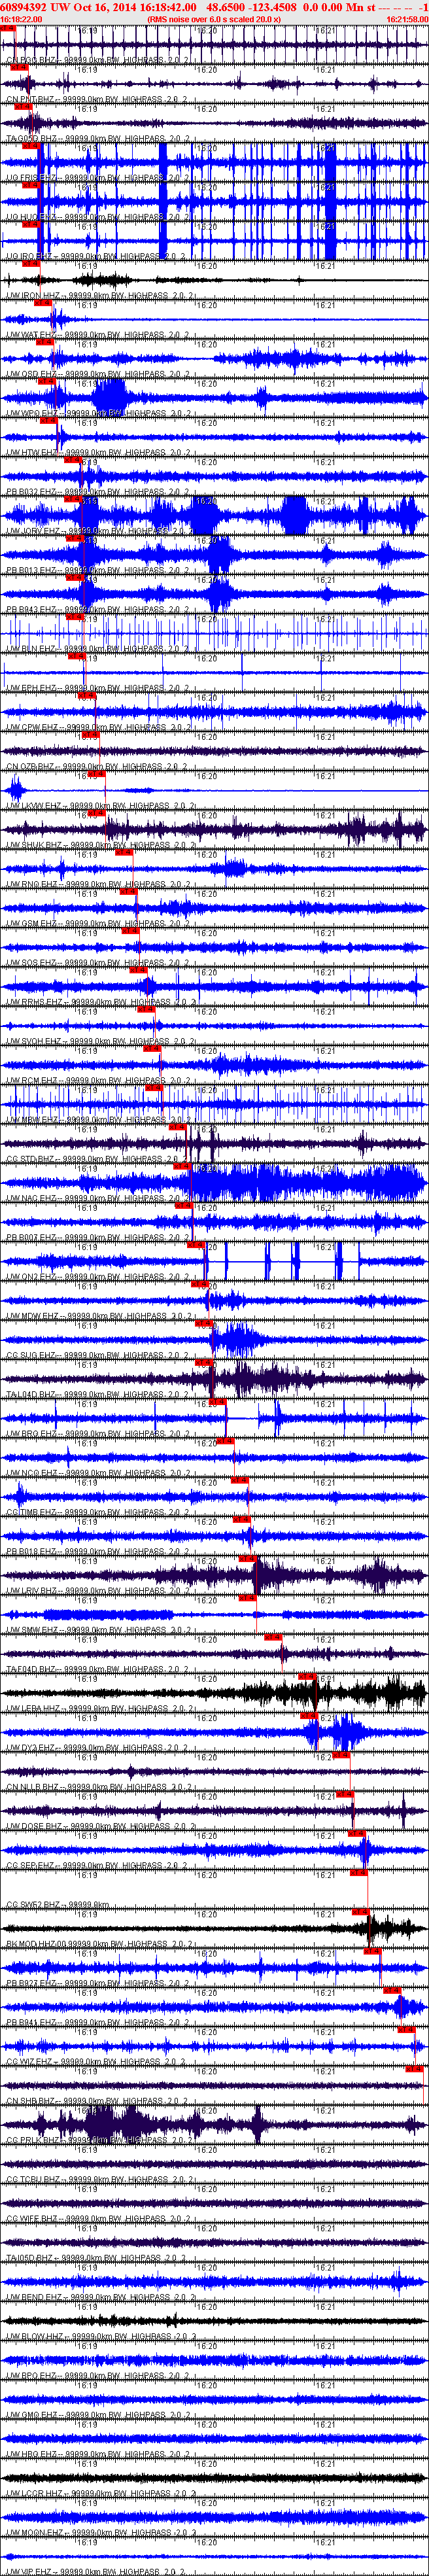This screenshot has width=429, height=2576.
Task: Click the red pick marker on the UW WAT trace
Action: click(x=44, y=303)
